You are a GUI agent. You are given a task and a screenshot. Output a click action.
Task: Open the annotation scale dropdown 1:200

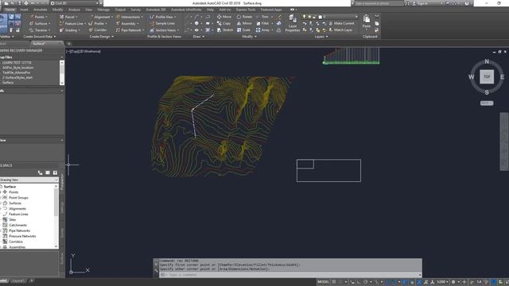point(442,282)
